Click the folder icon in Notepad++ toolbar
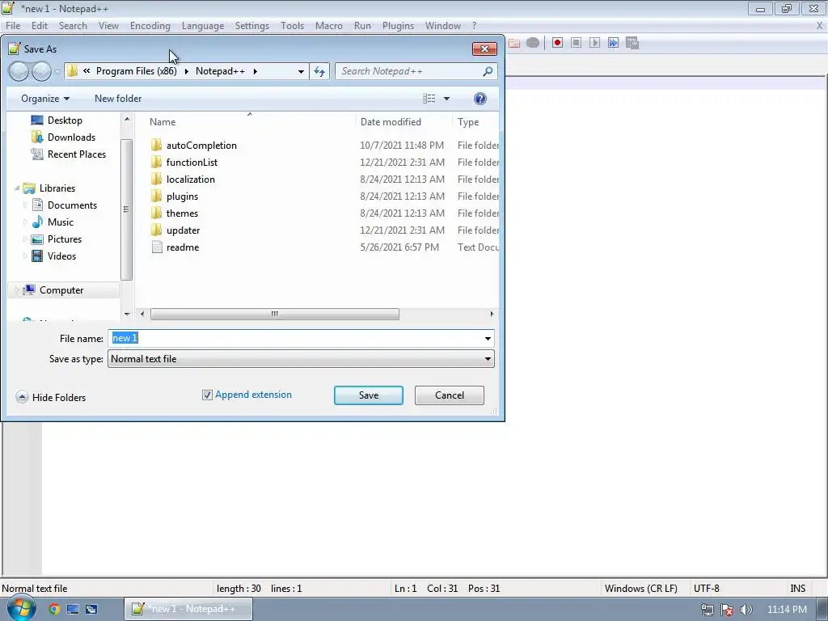Screen dimensions: 828x621 pyautogui.click(x=514, y=43)
